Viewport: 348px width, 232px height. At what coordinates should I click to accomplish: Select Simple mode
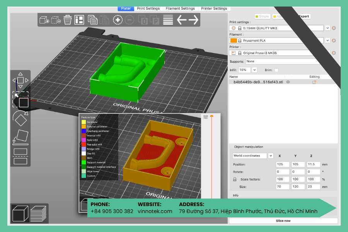(262, 16)
